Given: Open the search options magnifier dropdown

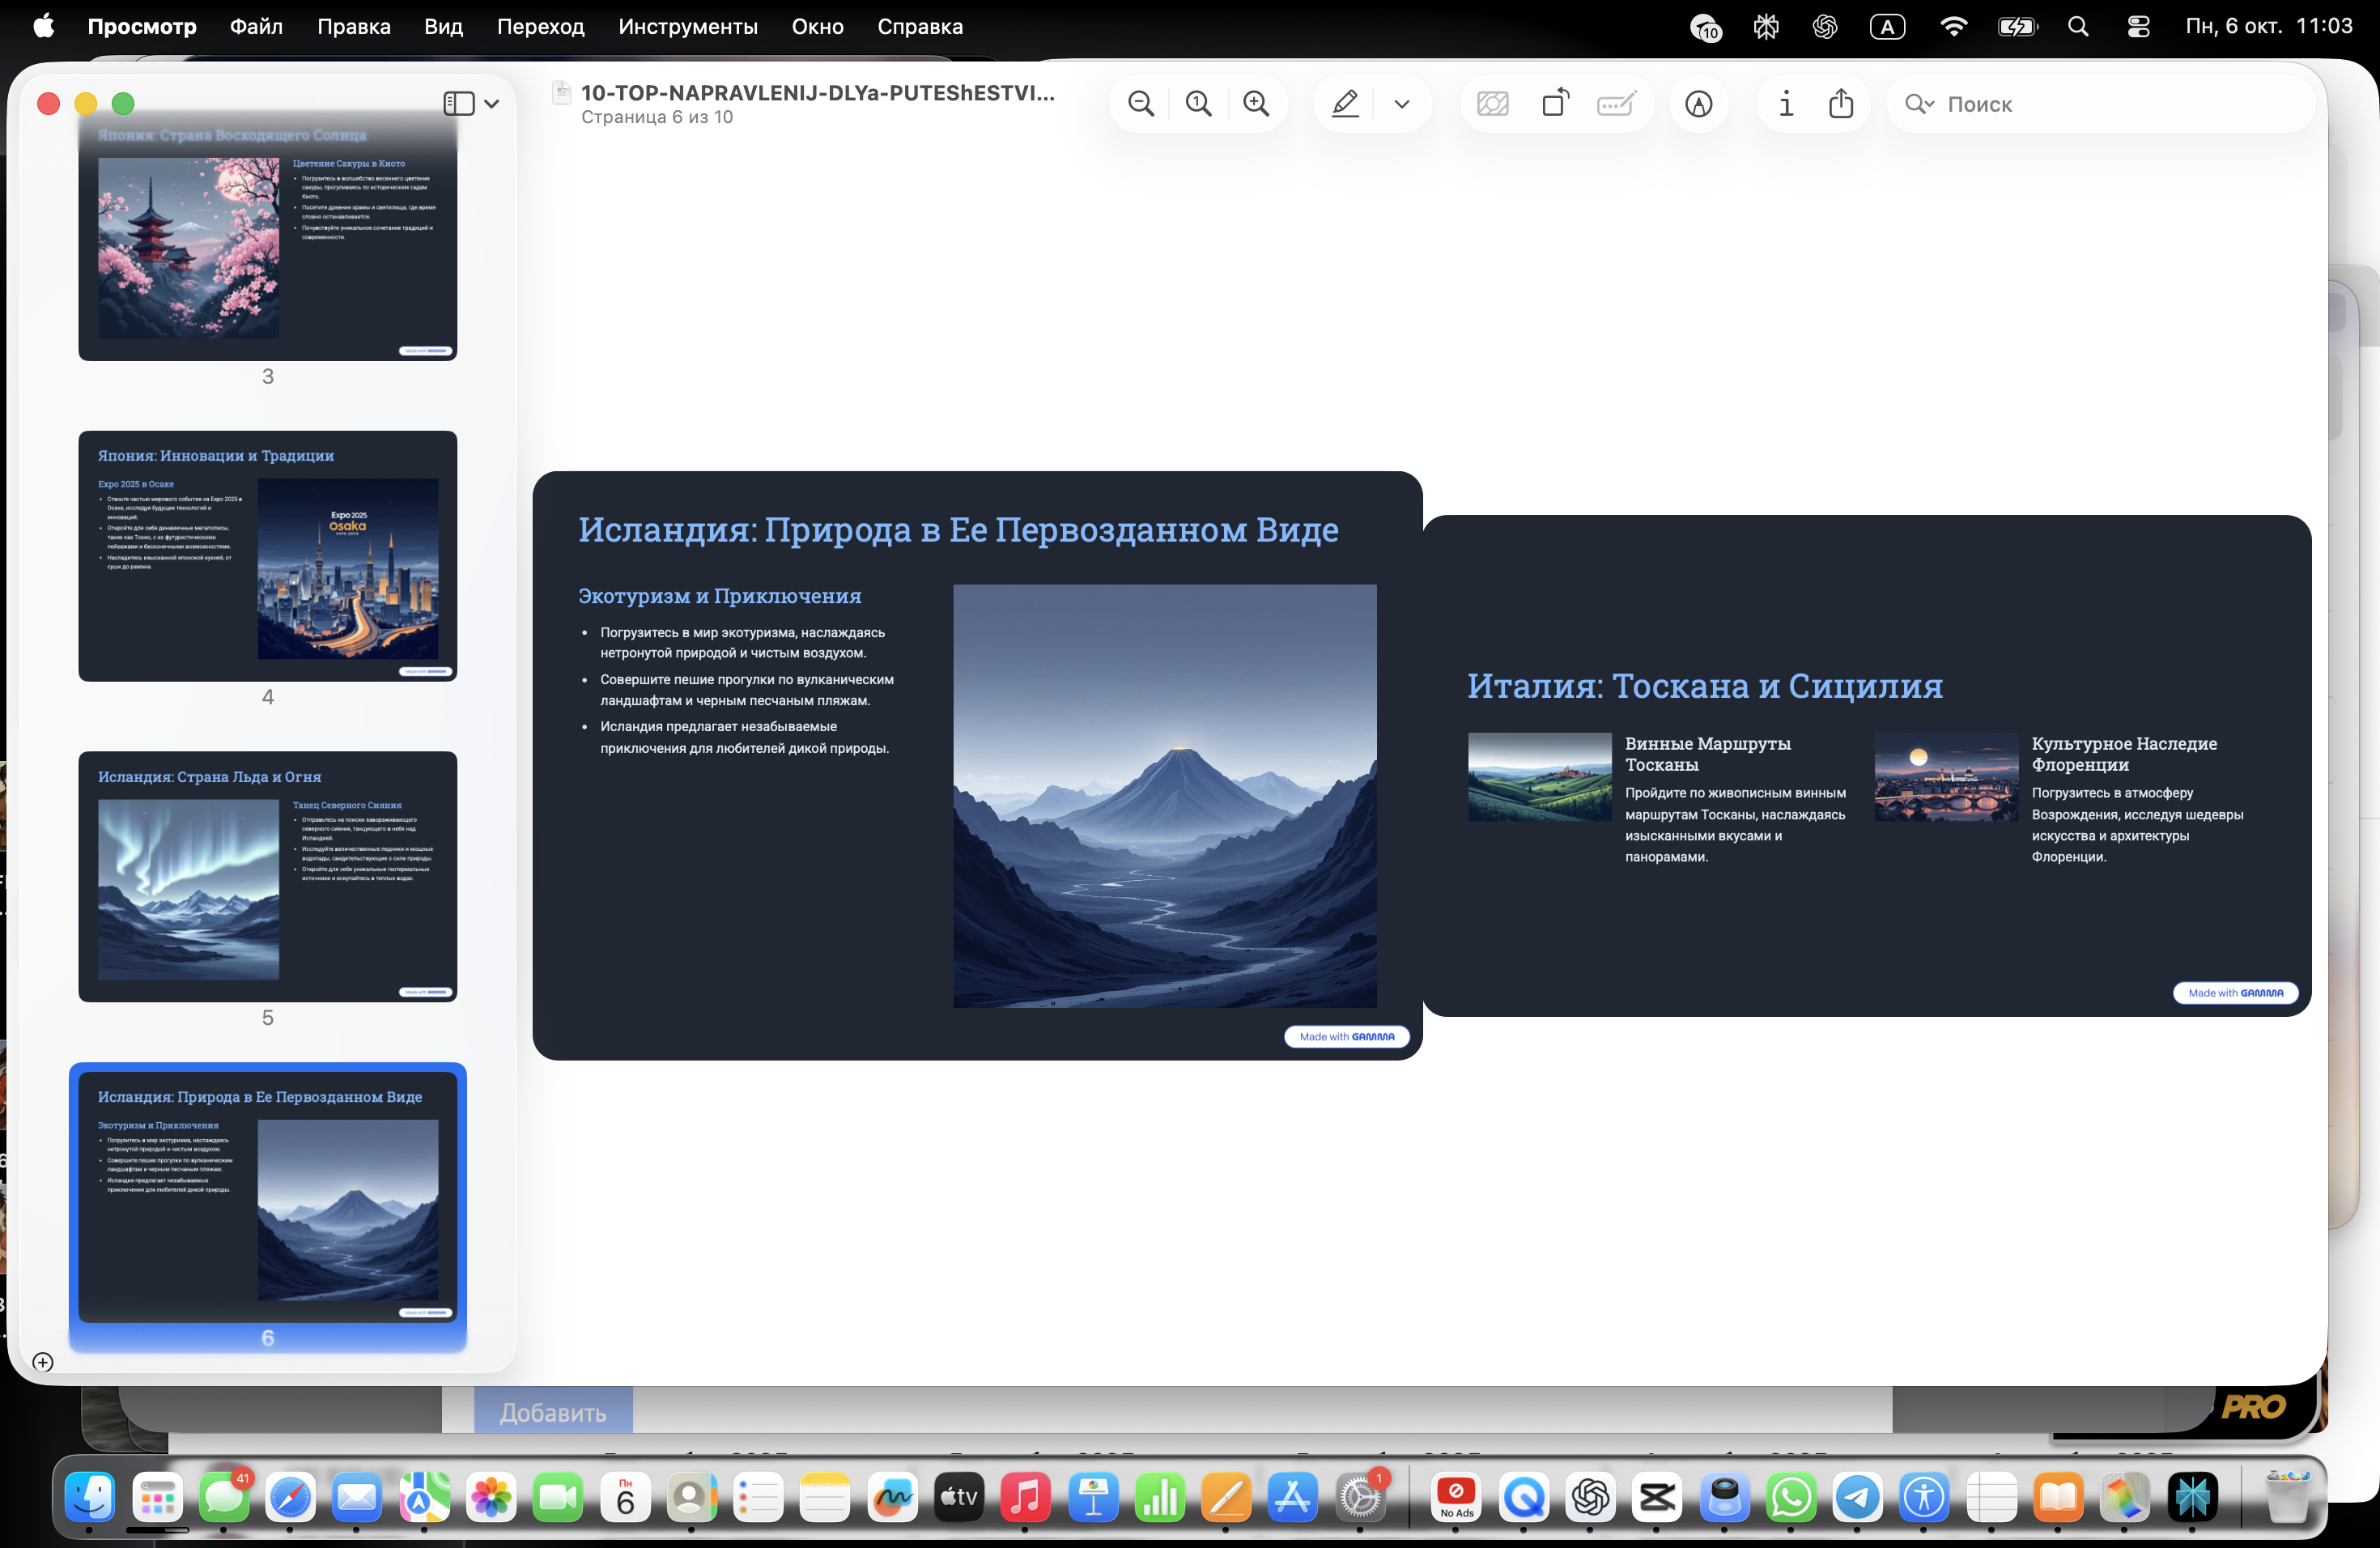Looking at the screenshot, I should click(x=1918, y=104).
